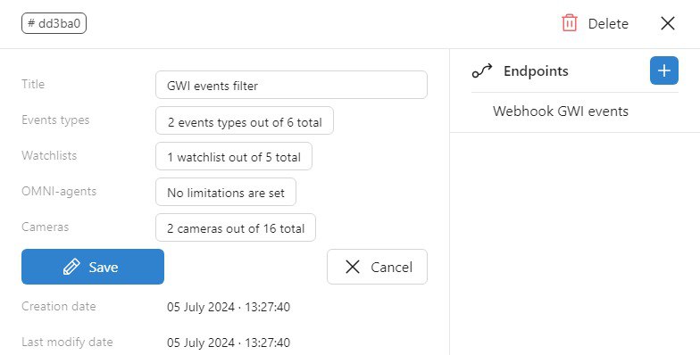700x355 pixels.
Task: Click the X icon inside Cancel button
Action: pos(352,267)
